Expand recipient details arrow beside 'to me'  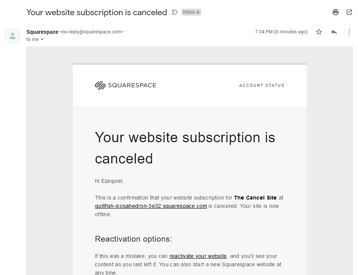click(42, 39)
